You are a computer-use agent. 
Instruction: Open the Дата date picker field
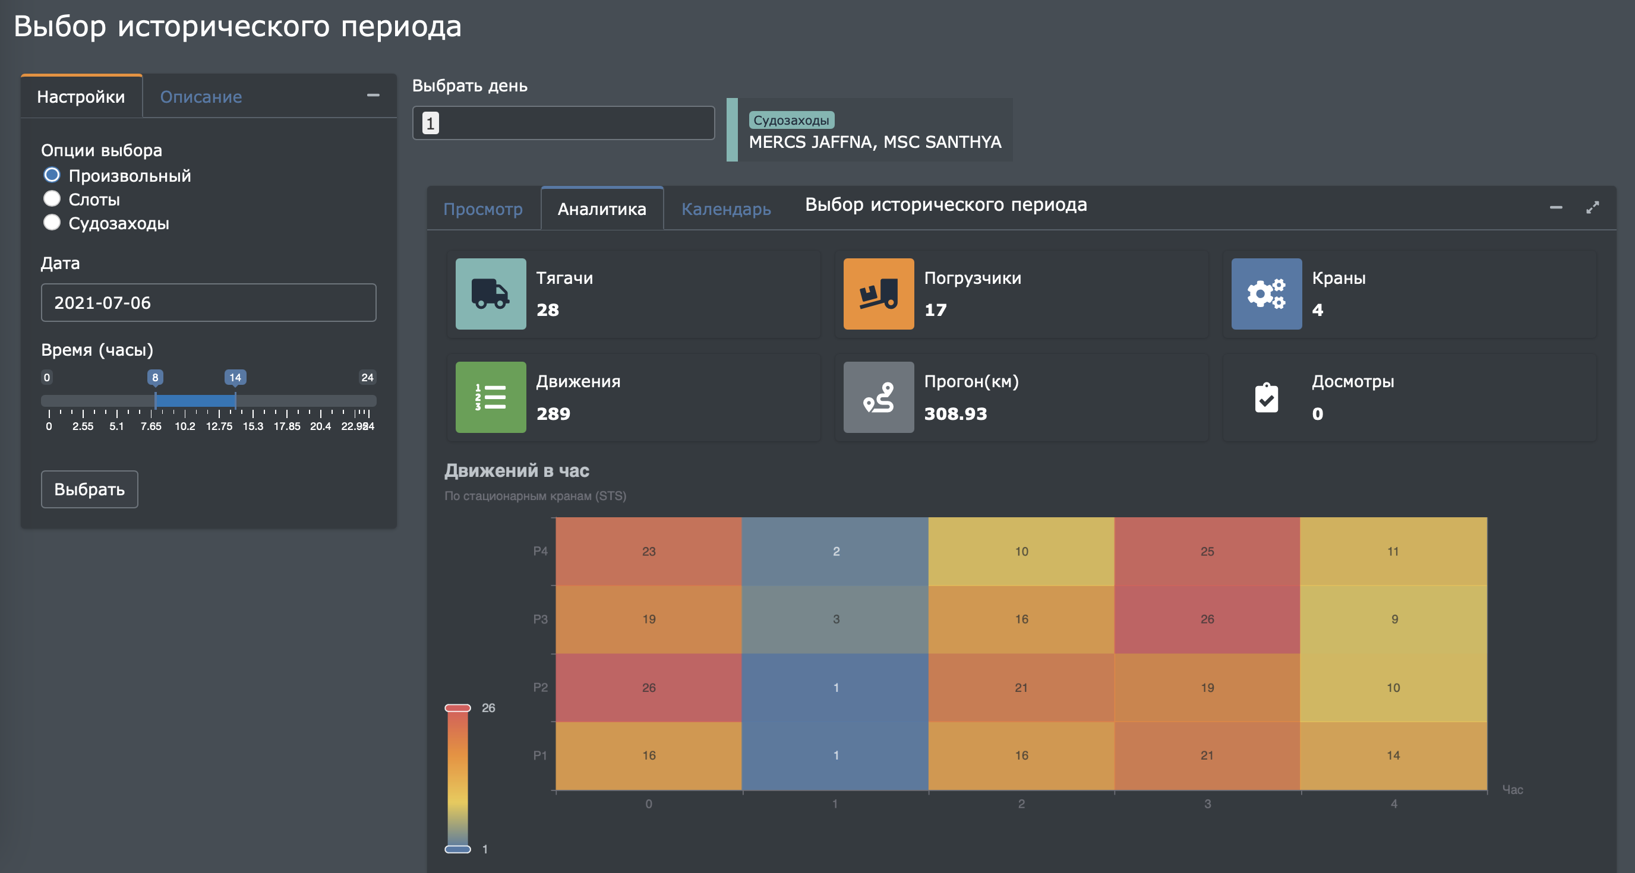coord(208,303)
